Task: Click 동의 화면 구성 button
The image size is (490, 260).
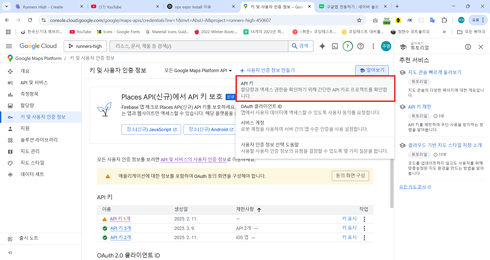Action: pyautogui.click(x=350, y=176)
